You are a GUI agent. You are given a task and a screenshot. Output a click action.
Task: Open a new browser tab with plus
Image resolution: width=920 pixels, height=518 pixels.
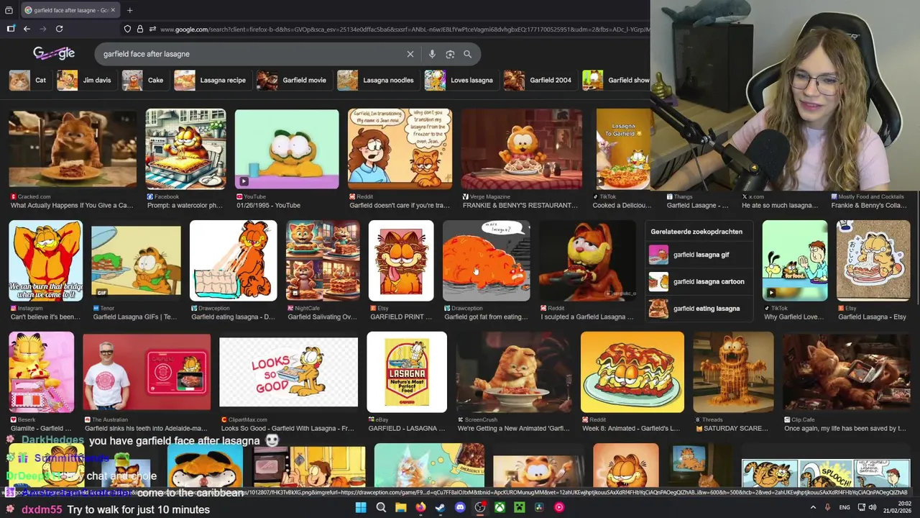point(129,10)
